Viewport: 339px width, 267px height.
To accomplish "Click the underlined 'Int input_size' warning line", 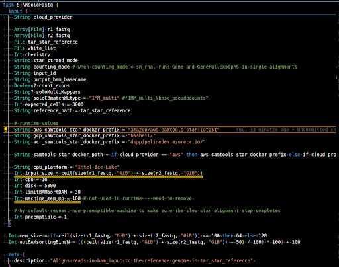I will (109, 174).
